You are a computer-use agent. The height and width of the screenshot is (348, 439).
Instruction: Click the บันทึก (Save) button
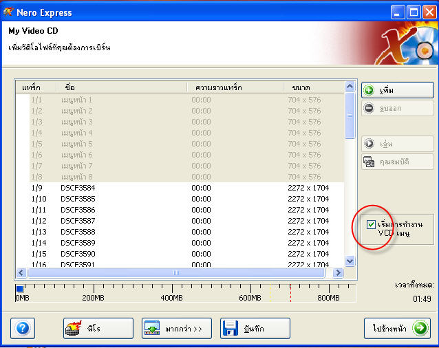coord(255,328)
